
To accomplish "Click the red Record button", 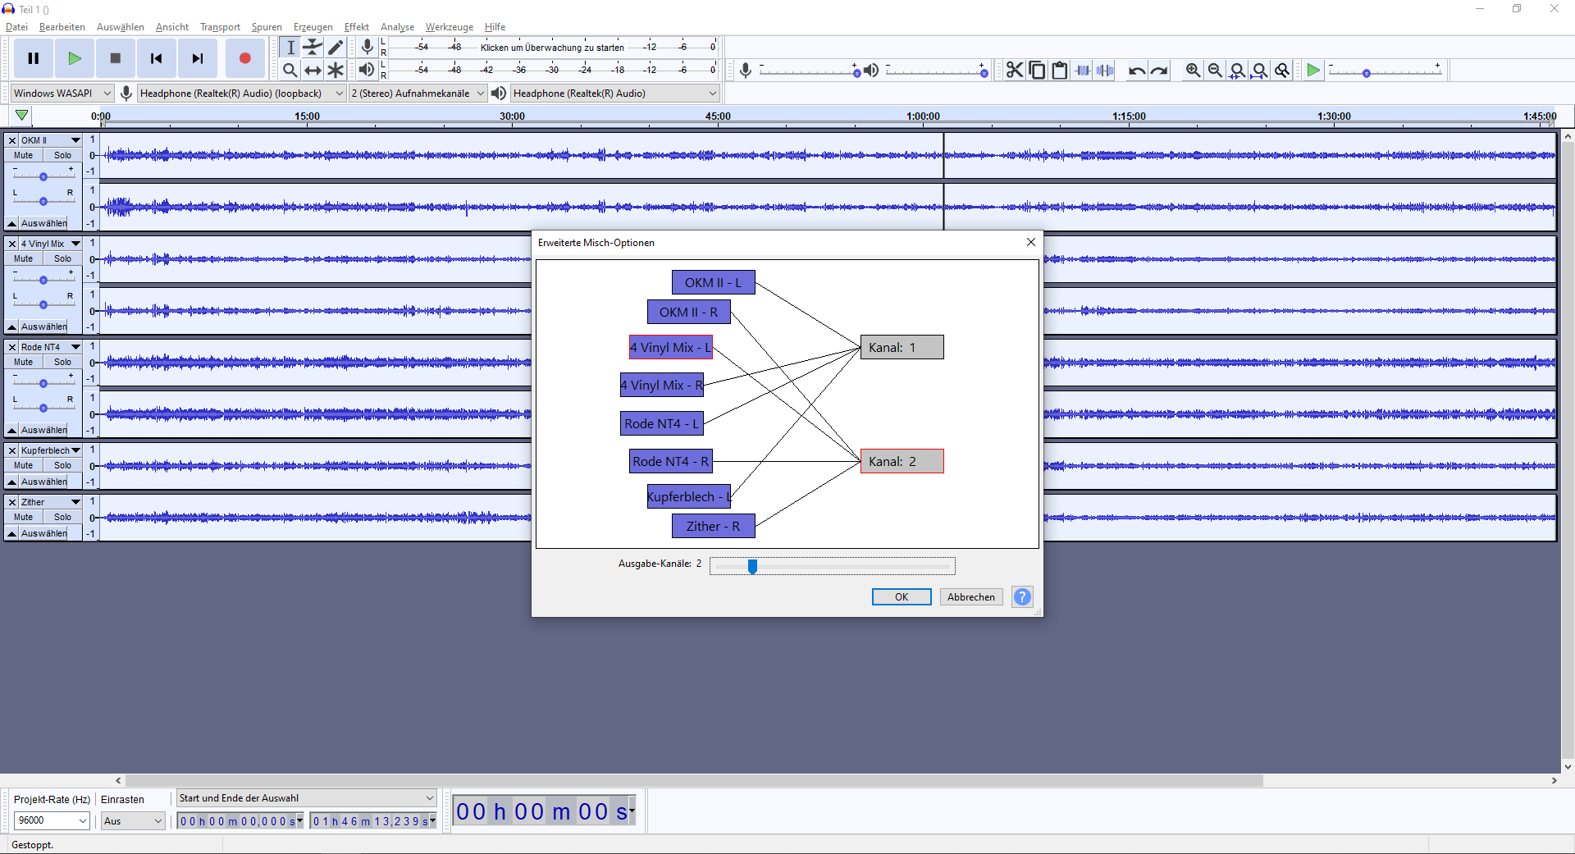I will click(244, 58).
